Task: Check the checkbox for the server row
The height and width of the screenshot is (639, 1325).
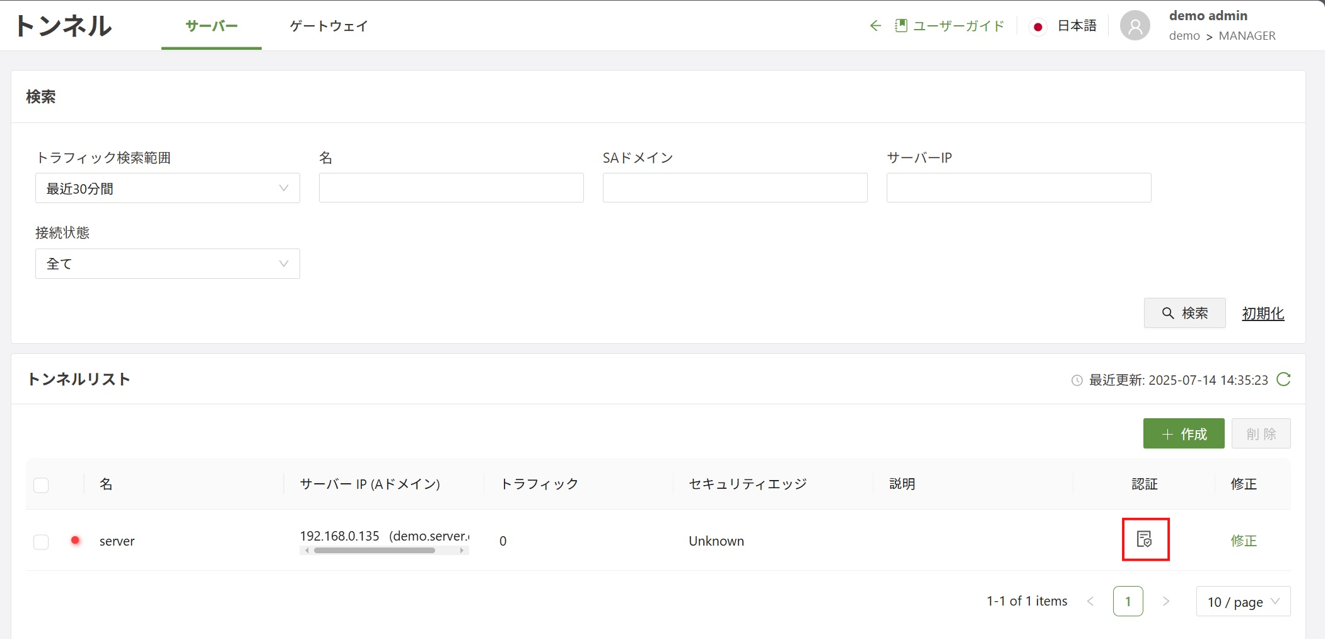Action: pyautogui.click(x=41, y=542)
